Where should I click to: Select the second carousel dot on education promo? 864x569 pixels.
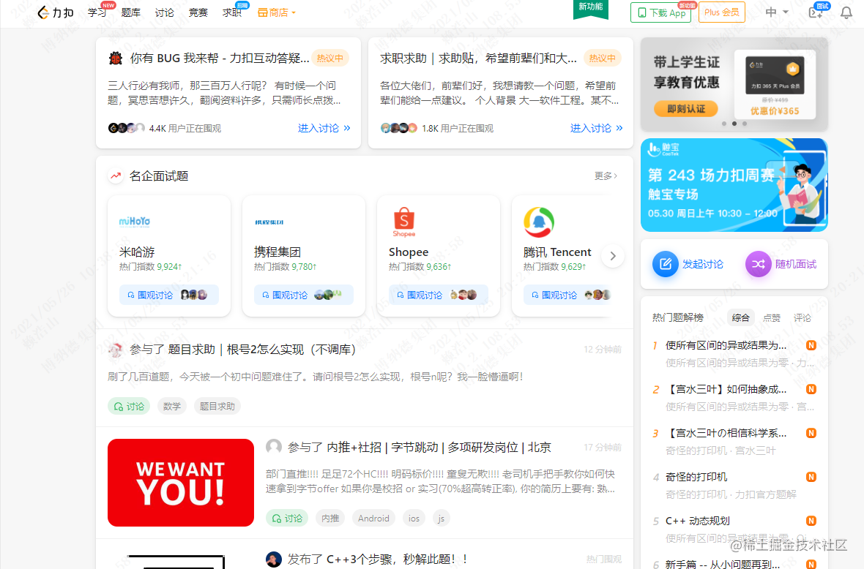tap(734, 124)
